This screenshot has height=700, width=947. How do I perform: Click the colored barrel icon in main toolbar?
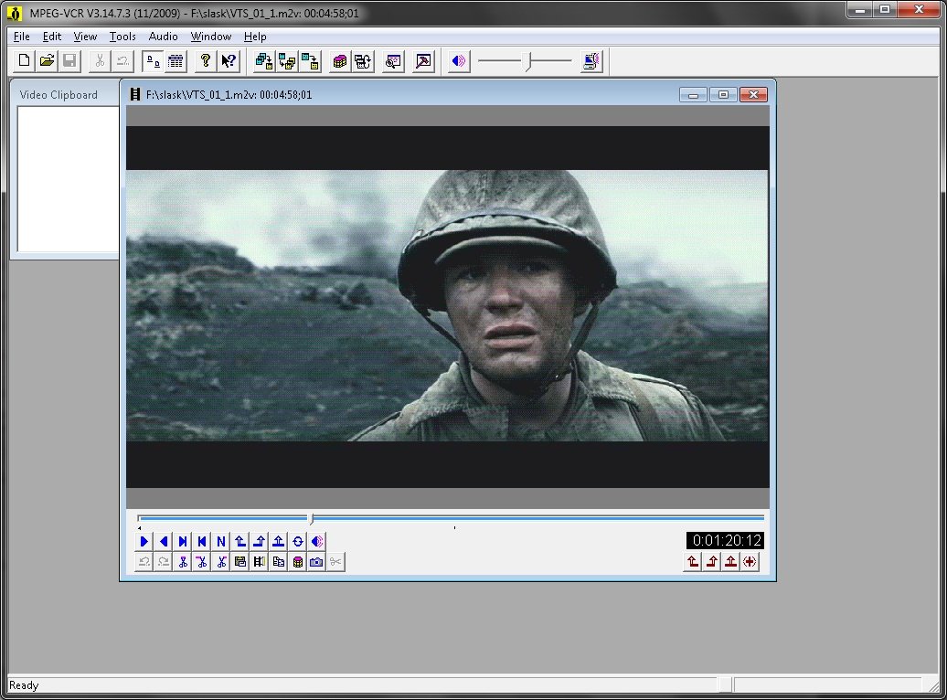click(x=340, y=61)
